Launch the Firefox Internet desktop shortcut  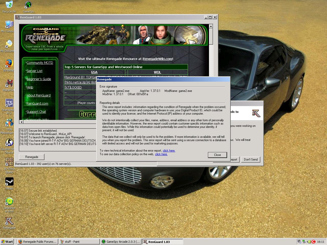click(9, 64)
